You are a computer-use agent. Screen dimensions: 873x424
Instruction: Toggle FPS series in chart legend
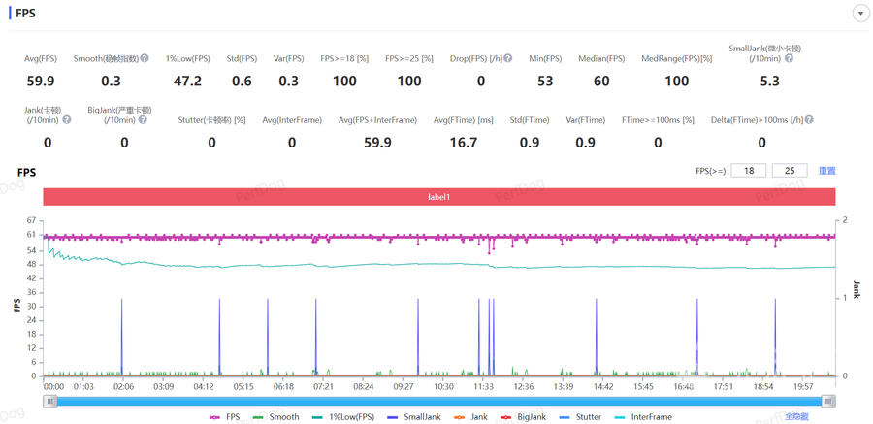point(224,417)
